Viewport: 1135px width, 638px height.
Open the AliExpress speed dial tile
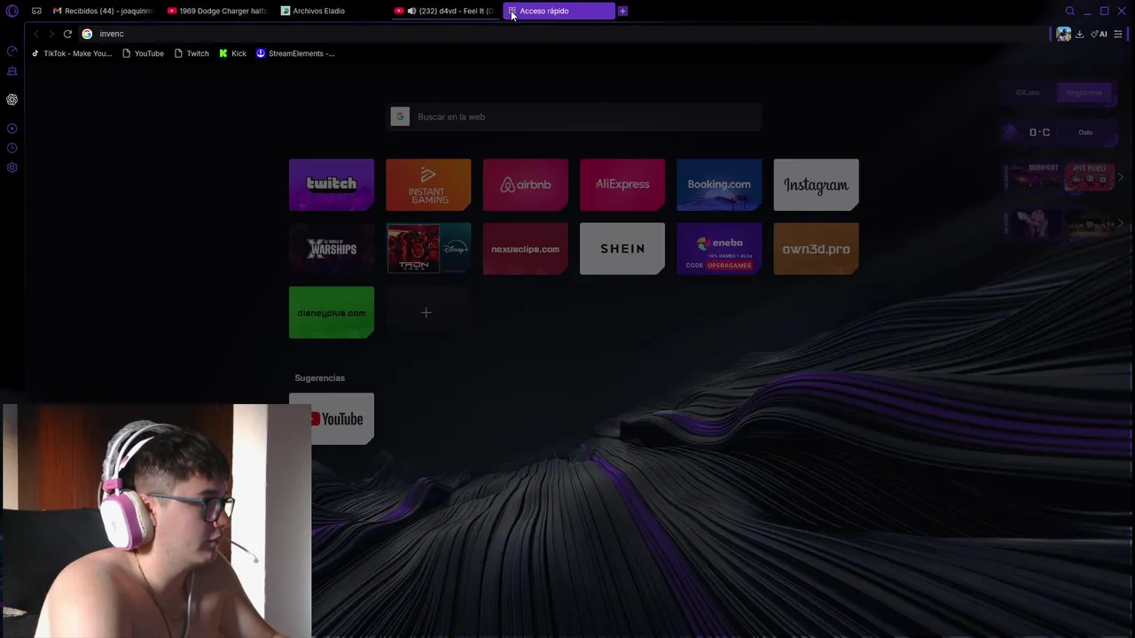[x=622, y=185]
